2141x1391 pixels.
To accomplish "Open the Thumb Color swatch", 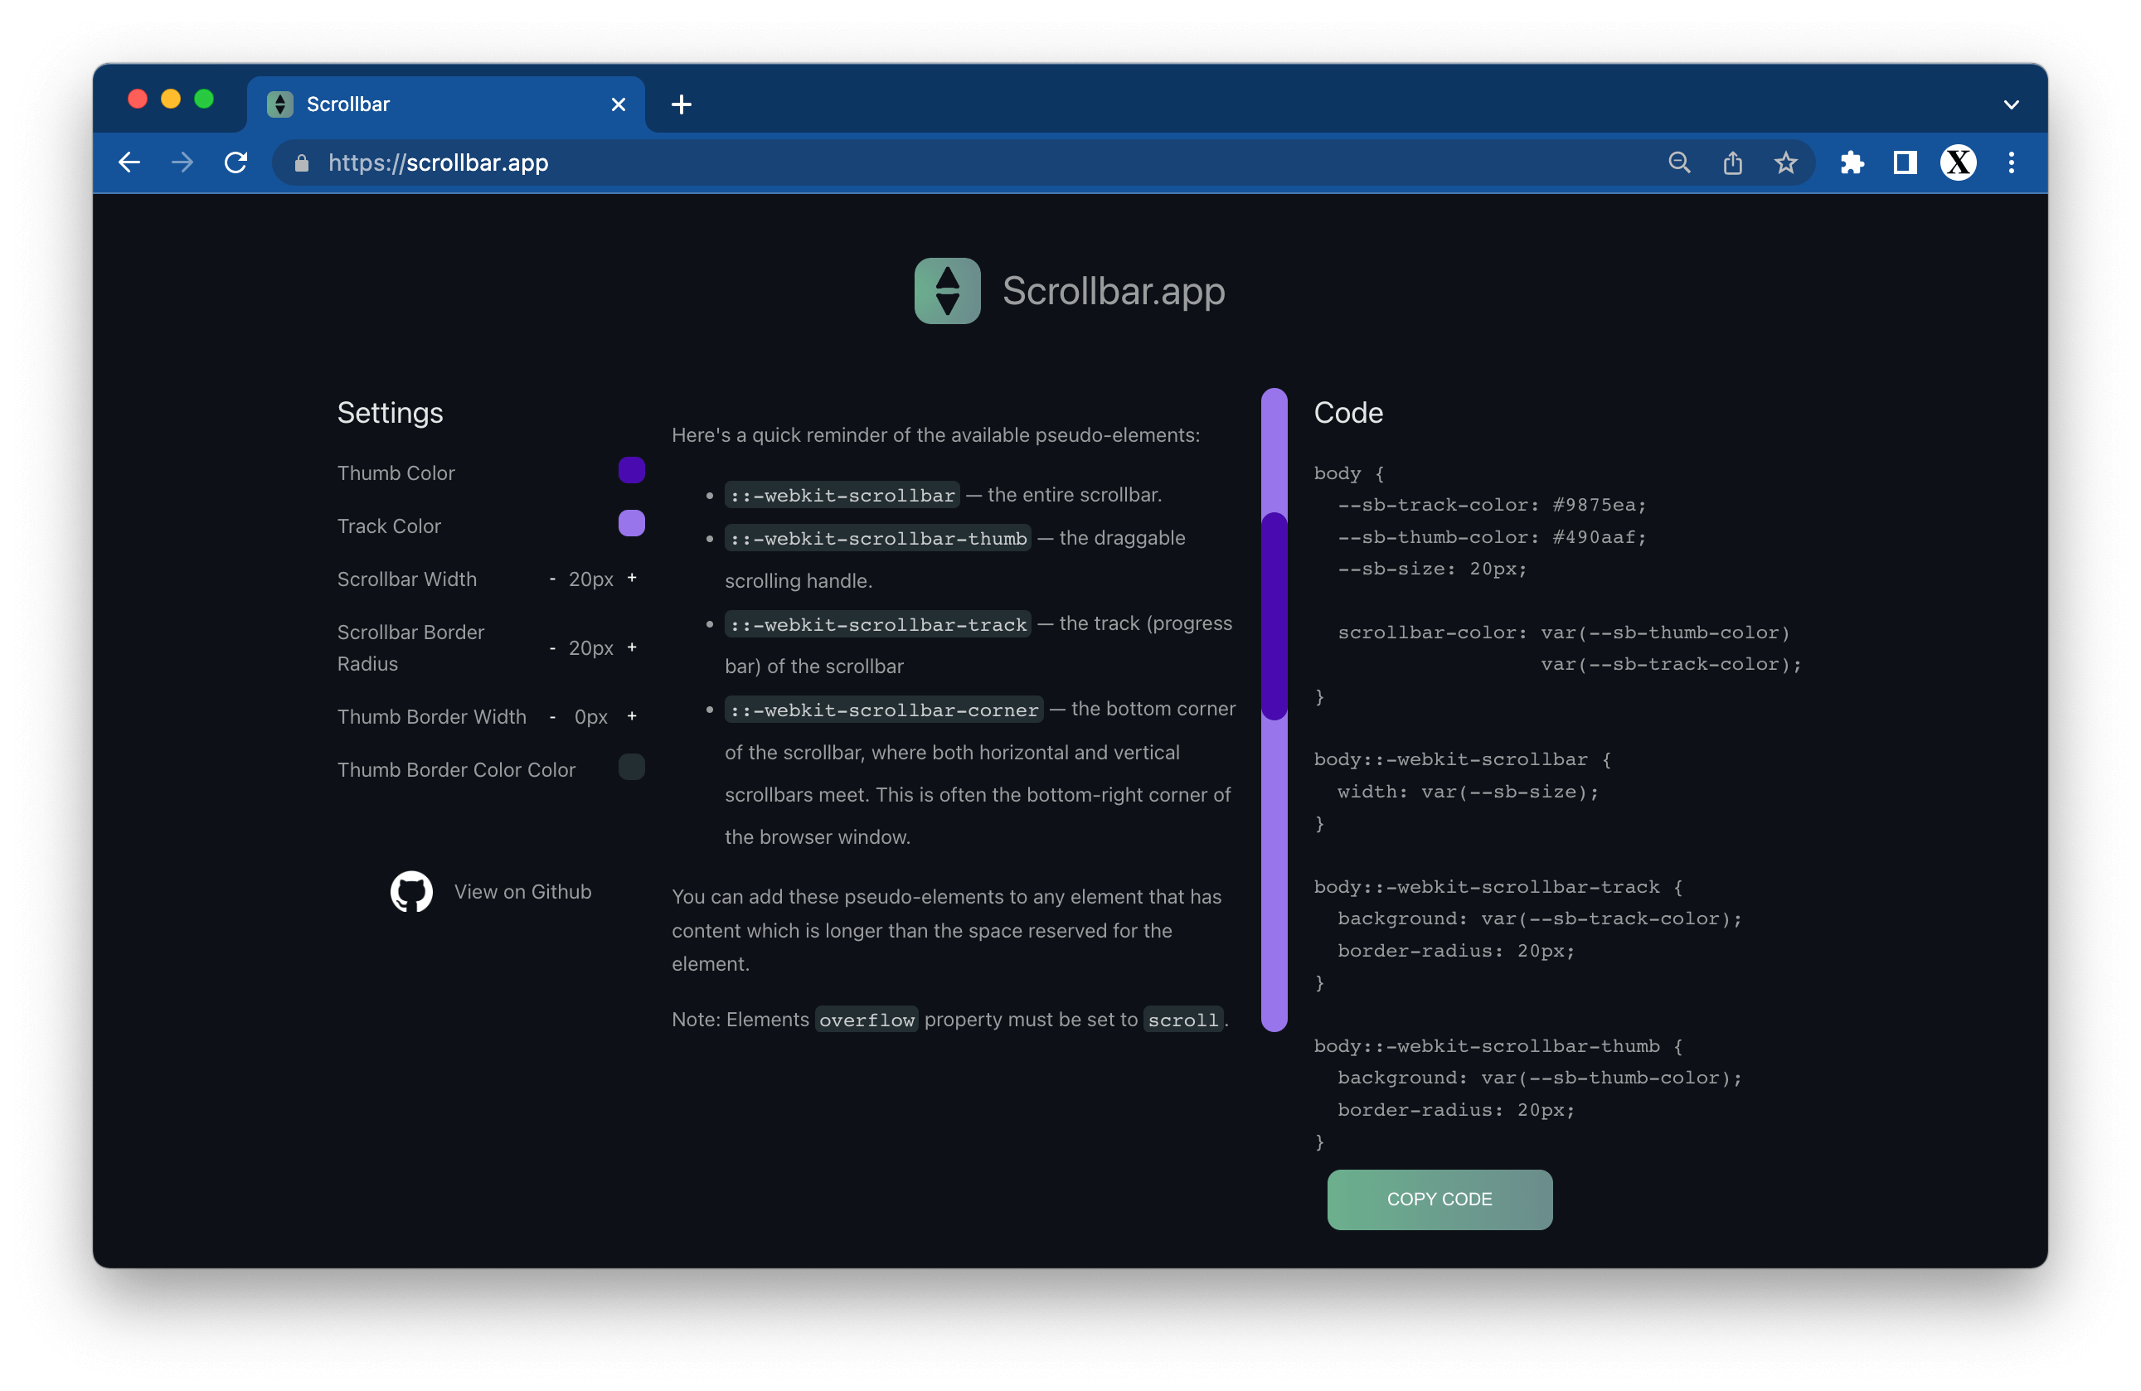I will tap(632, 470).
